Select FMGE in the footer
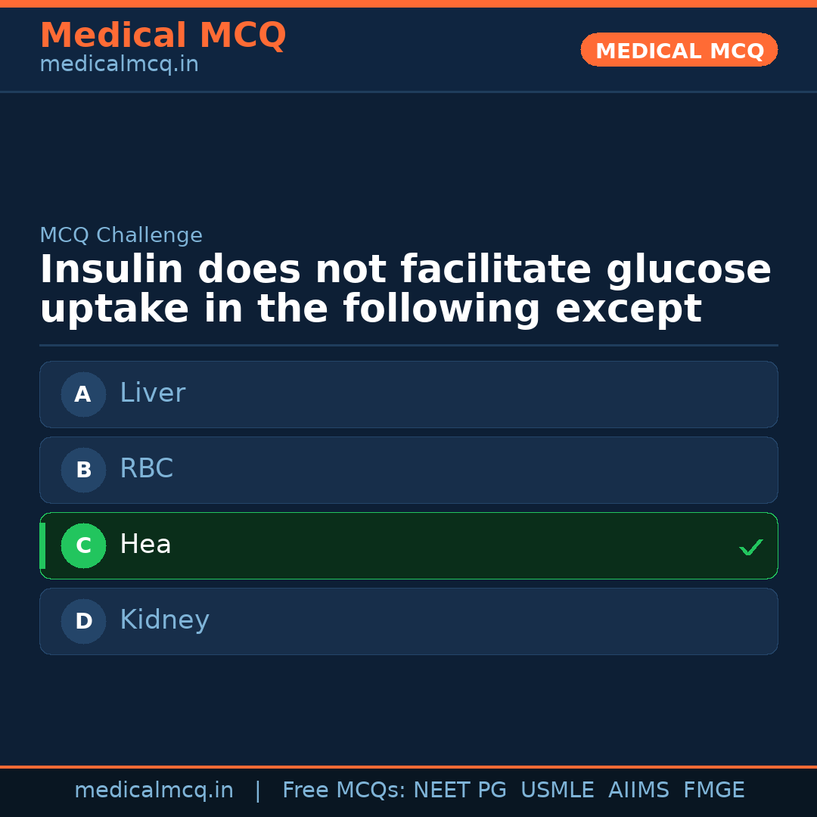This screenshot has height=817, width=817. pos(713,791)
